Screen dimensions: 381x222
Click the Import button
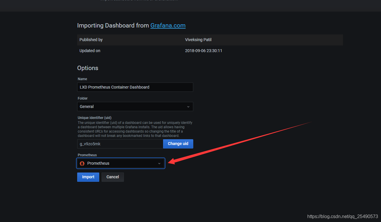[x=88, y=177]
